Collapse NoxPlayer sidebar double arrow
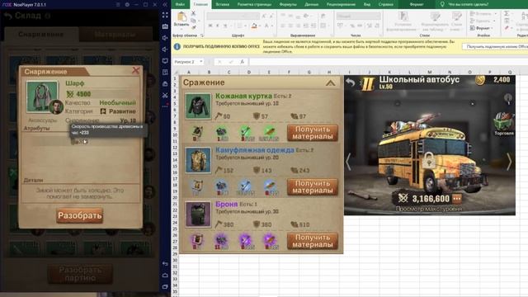The image size is (528, 297). pyautogui.click(x=165, y=4)
